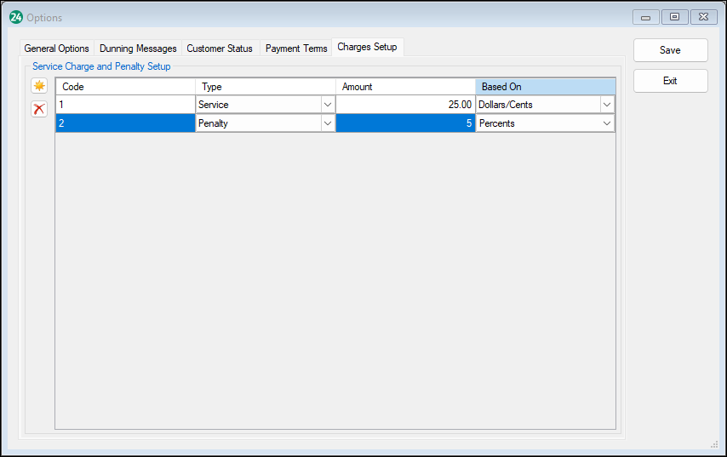Go to the Customer Status tab
Image resolution: width=727 pixels, height=457 pixels.
pyautogui.click(x=220, y=49)
